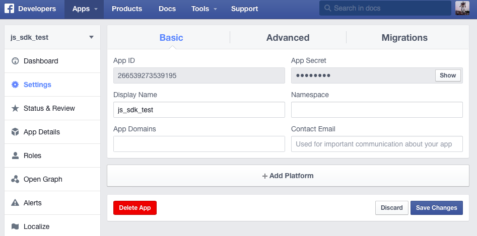This screenshot has height=236, width=477.
Task: Switch to the Migrations tab
Action: [404, 37]
